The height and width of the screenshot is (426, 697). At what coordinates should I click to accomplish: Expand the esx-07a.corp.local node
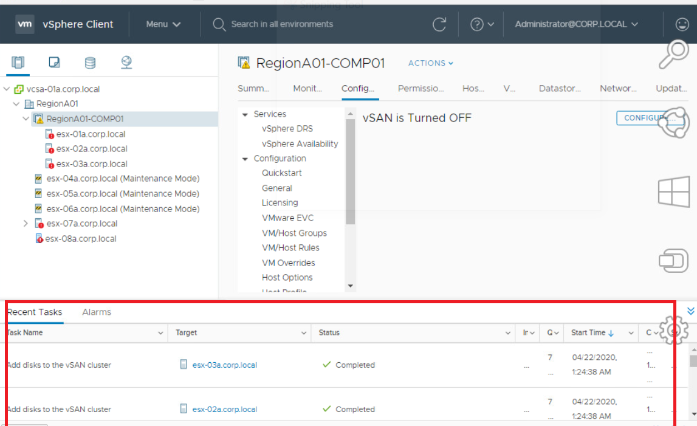click(26, 224)
